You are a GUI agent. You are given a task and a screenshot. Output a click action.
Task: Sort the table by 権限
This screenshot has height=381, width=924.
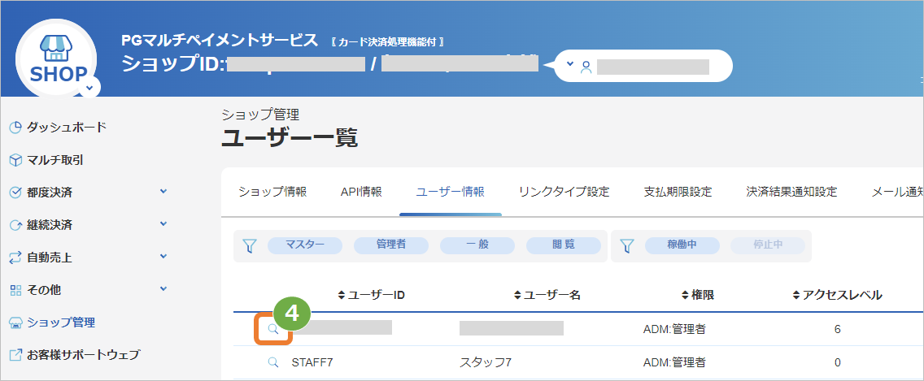698,295
